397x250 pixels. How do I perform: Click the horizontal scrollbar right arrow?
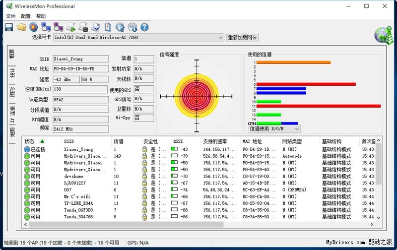pos(372,224)
